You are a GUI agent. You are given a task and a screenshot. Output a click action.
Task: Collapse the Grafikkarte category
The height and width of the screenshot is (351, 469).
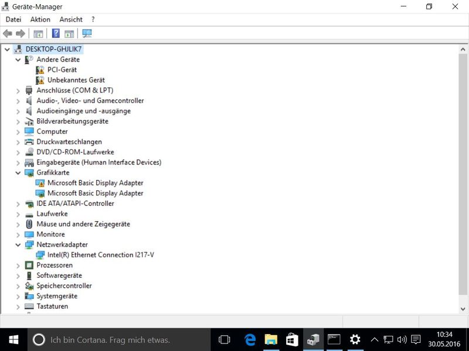point(18,173)
